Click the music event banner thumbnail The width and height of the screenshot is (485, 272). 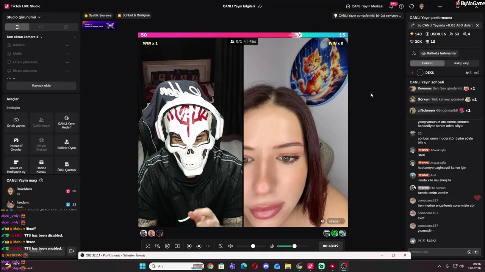[x=100, y=26]
